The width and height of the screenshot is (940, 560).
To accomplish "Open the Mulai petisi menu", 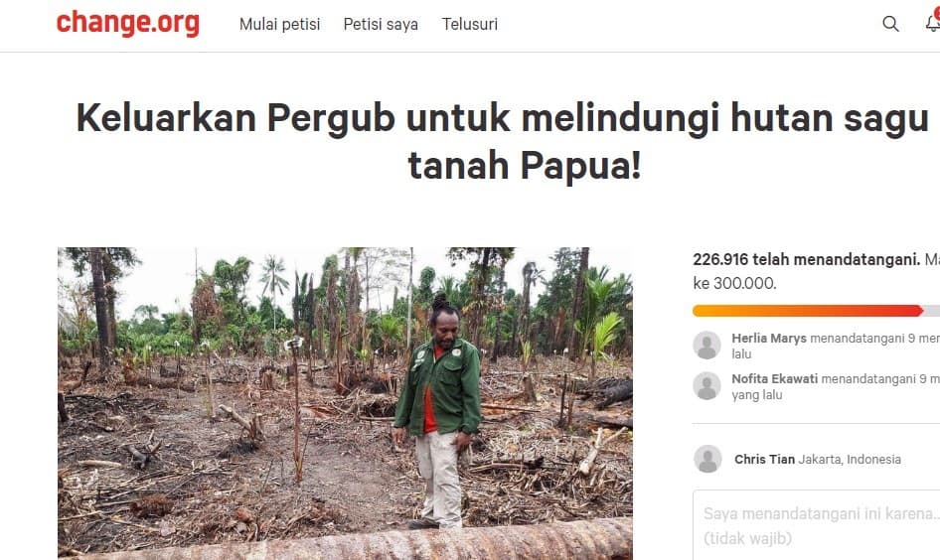I will pyautogui.click(x=279, y=24).
